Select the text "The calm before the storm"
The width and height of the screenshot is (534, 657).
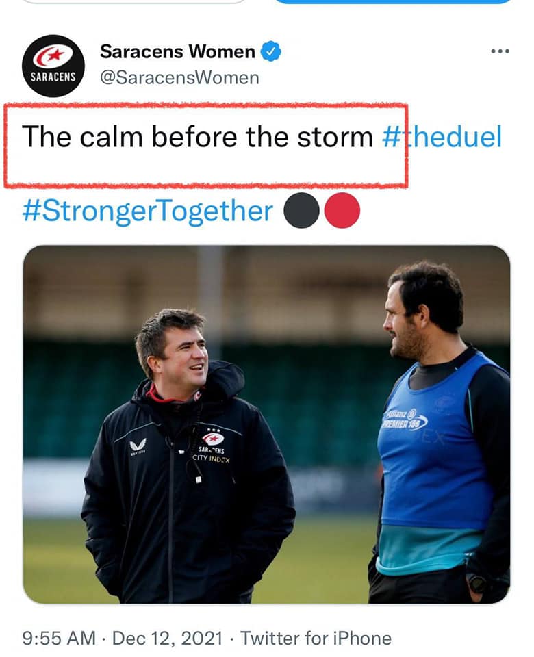(x=197, y=137)
